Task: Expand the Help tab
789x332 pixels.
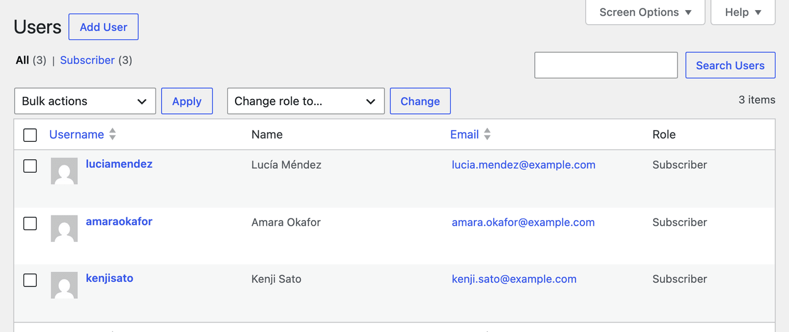Action: [743, 12]
